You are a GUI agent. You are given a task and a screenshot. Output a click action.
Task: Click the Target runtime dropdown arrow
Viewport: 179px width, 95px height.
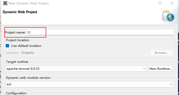144,69
